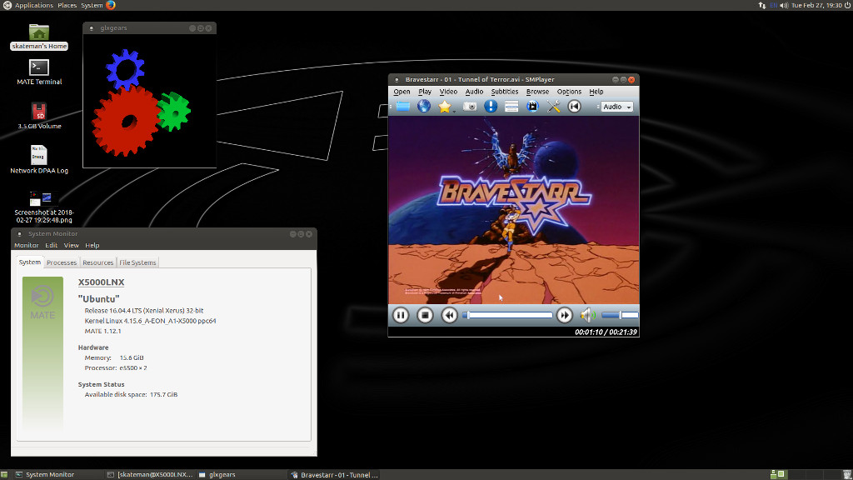Viewport: 853px width, 480px height.
Task: Click the globe Open URL icon in SMPlayer
Action: click(x=424, y=106)
